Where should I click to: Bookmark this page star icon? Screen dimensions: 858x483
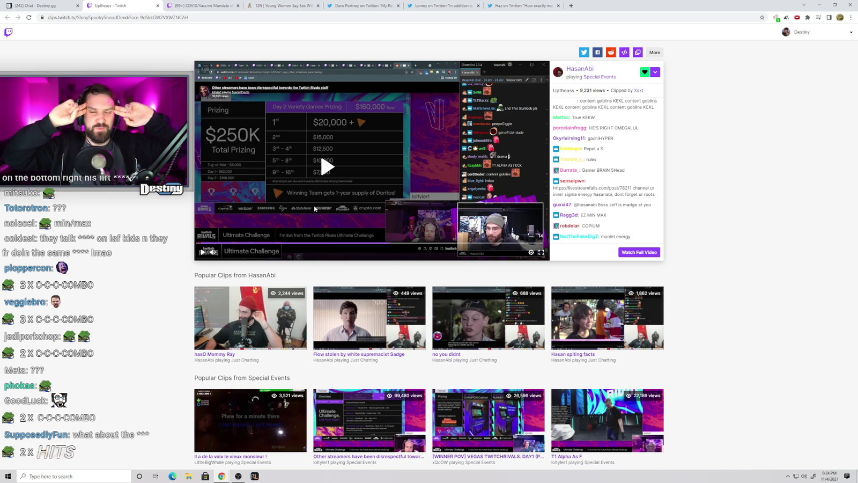[762, 17]
